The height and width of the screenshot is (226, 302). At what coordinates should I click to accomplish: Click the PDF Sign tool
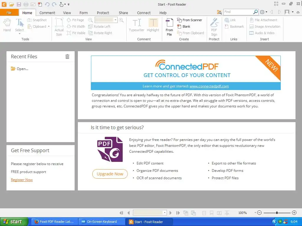pos(214,27)
